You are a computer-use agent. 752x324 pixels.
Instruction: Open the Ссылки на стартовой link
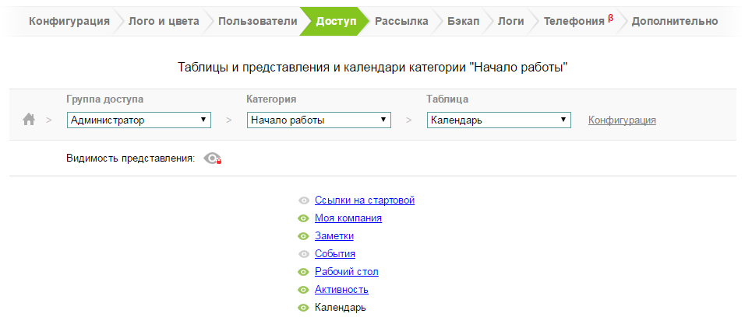[x=364, y=200]
